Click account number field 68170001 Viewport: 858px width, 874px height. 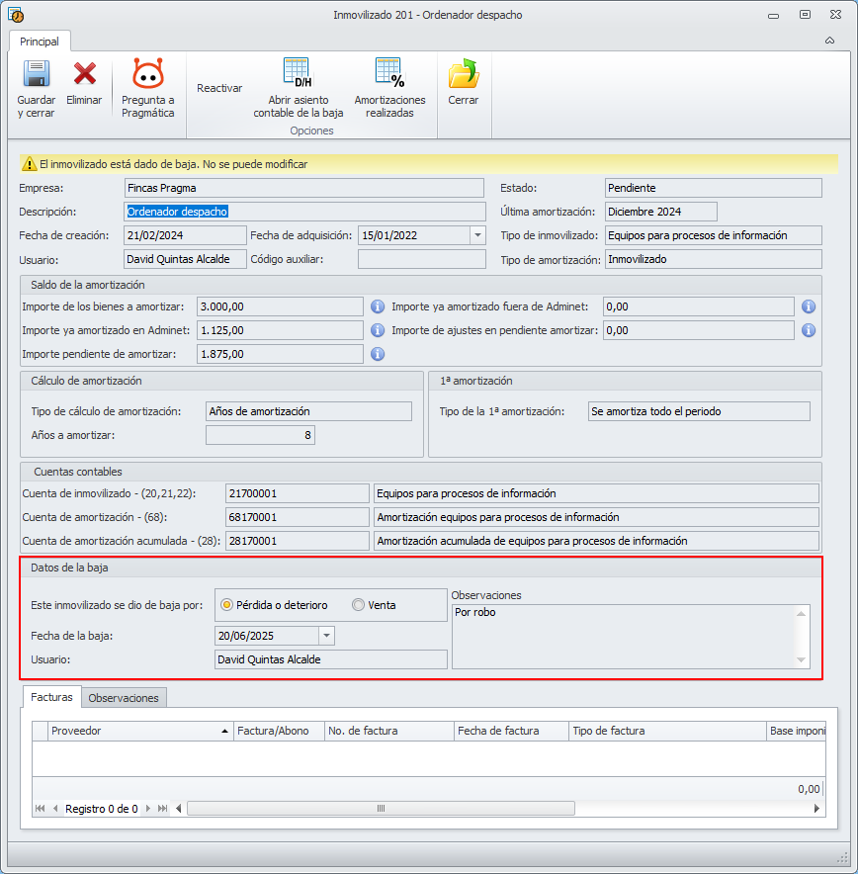coord(298,517)
